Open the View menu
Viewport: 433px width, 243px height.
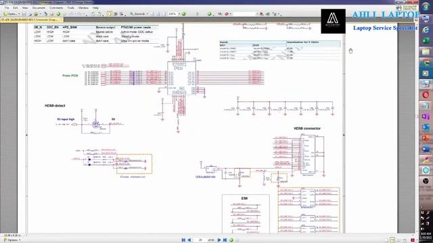click(x=25, y=7)
